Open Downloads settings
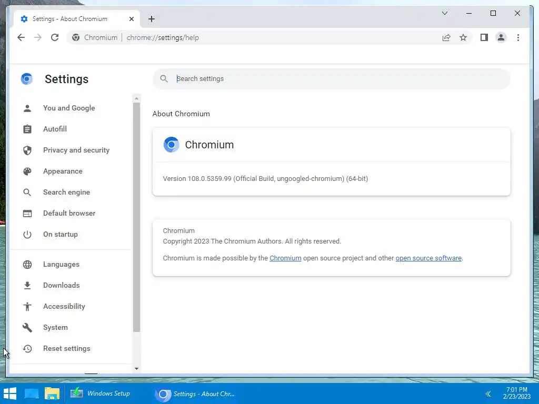Screen dimensions: 539x404 pyautogui.click(x=61, y=285)
